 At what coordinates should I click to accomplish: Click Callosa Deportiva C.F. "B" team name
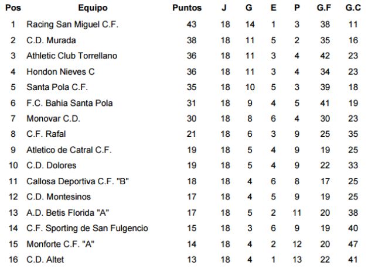click(x=77, y=181)
